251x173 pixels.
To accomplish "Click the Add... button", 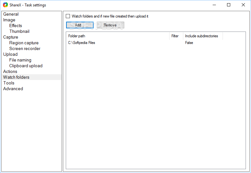I will [80, 25].
